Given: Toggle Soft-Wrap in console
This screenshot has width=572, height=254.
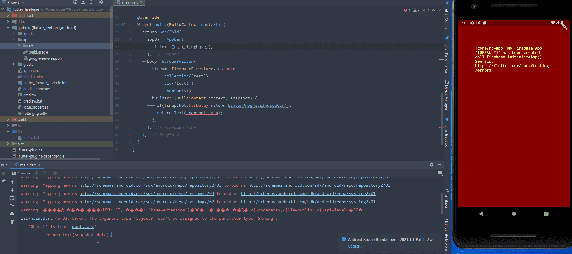Looking at the screenshot, I should click(x=12, y=198).
